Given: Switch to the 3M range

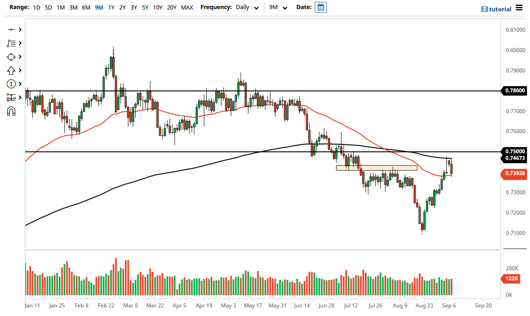Looking at the screenshot, I should click(x=73, y=7).
